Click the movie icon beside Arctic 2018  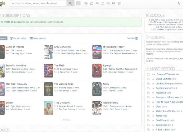pyautogui.click(x=149, y=116)
